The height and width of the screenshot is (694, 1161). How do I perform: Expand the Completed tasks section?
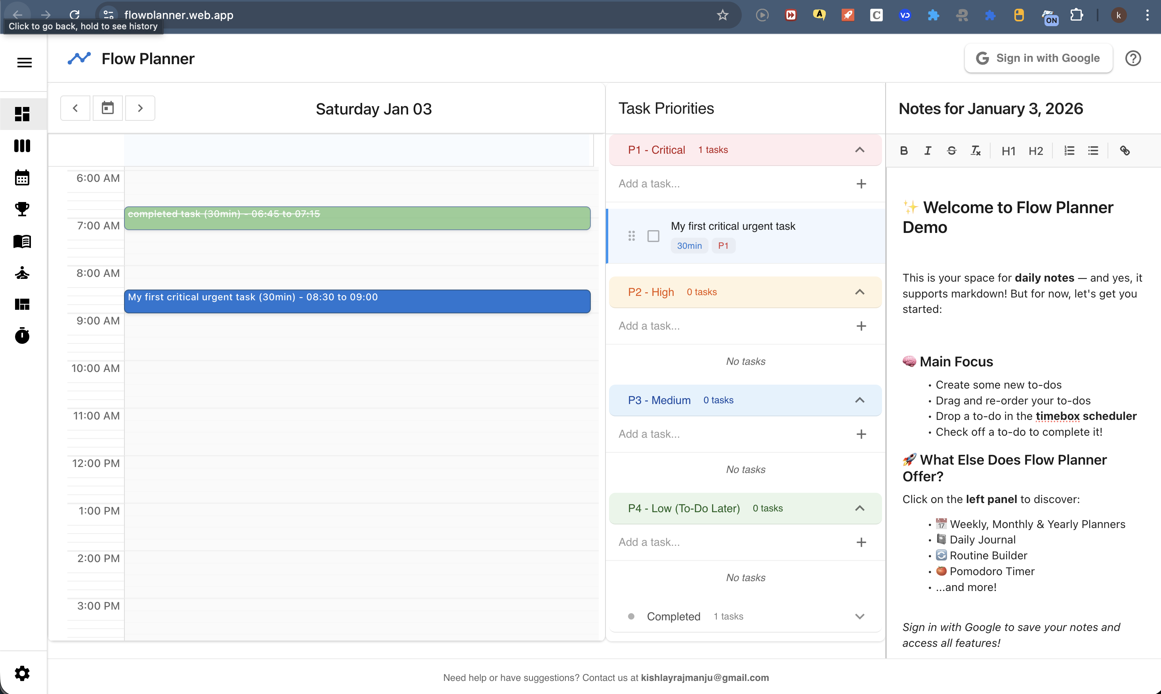tap(860, 616)
